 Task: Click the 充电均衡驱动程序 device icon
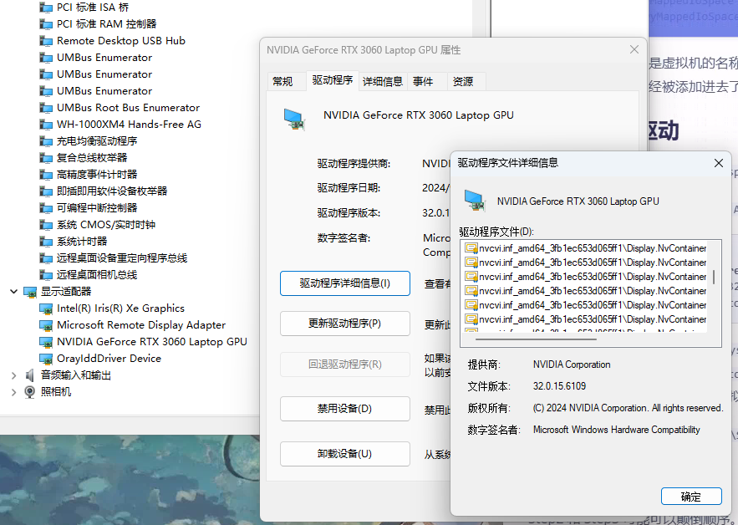(x=46, y=142)
